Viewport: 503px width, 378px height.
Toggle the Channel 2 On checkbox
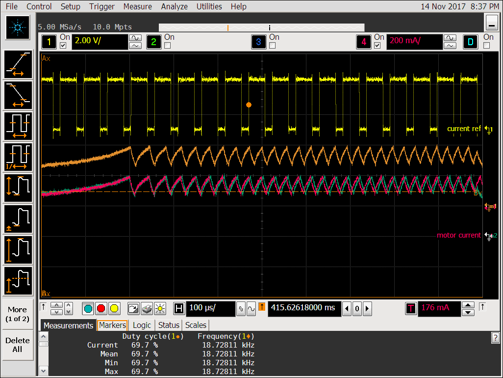point(168,46)
